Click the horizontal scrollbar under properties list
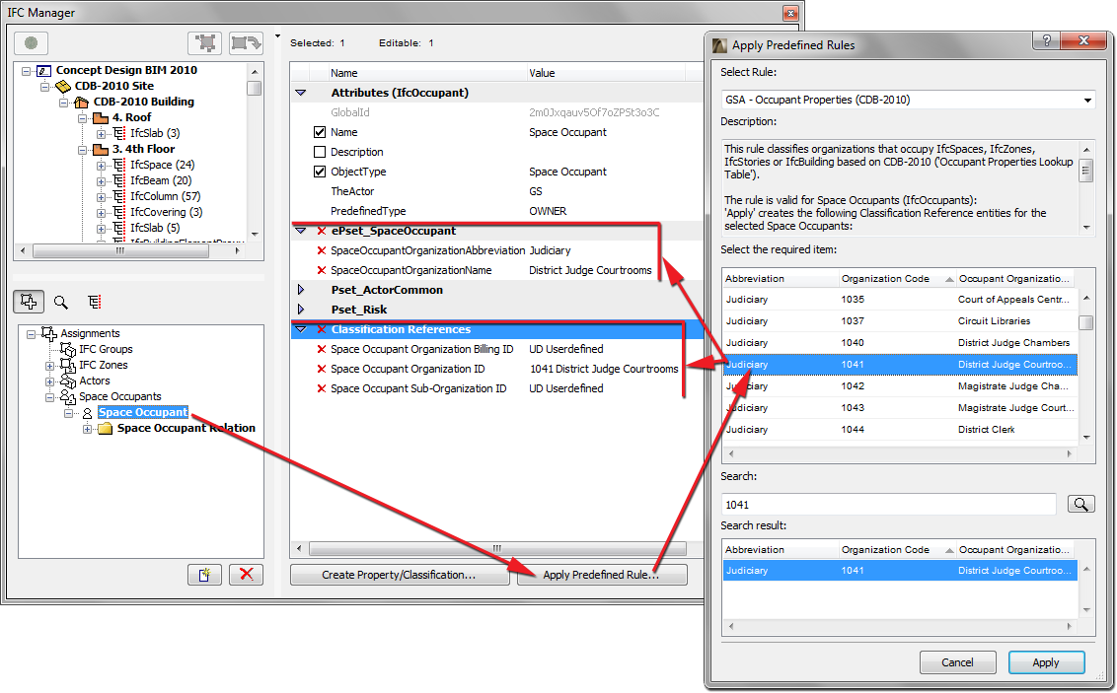 click(497, 548)
